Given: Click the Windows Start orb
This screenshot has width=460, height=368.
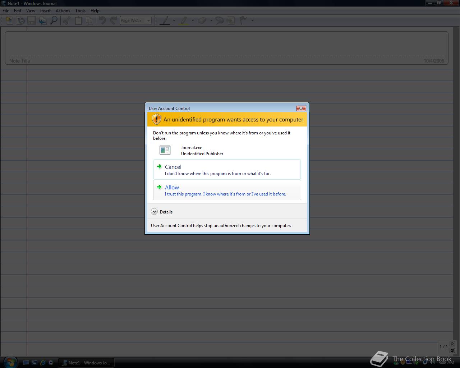Looking at the screenshot, I should coord(10,362).
